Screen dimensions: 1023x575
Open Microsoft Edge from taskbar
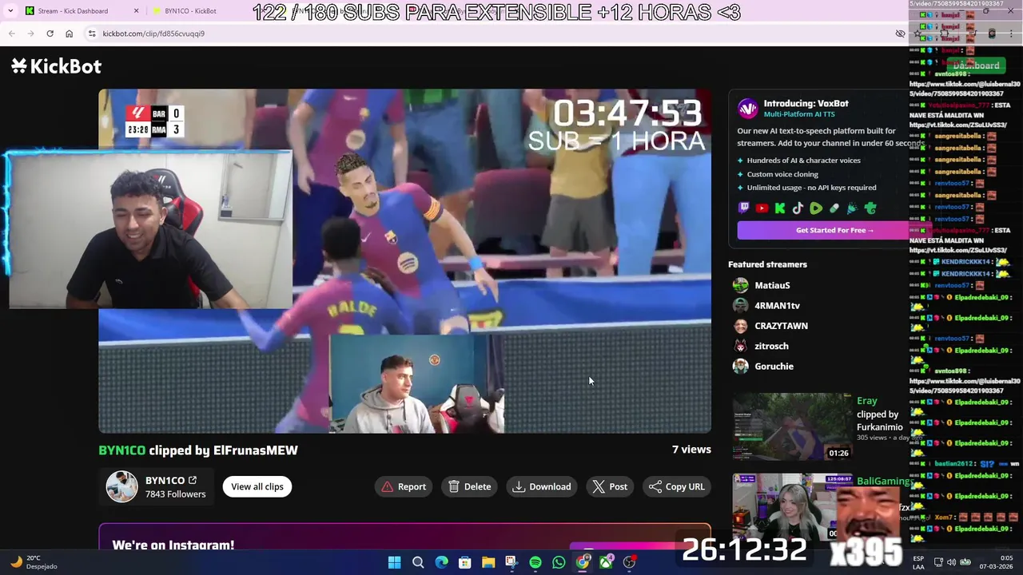point(441,562)
